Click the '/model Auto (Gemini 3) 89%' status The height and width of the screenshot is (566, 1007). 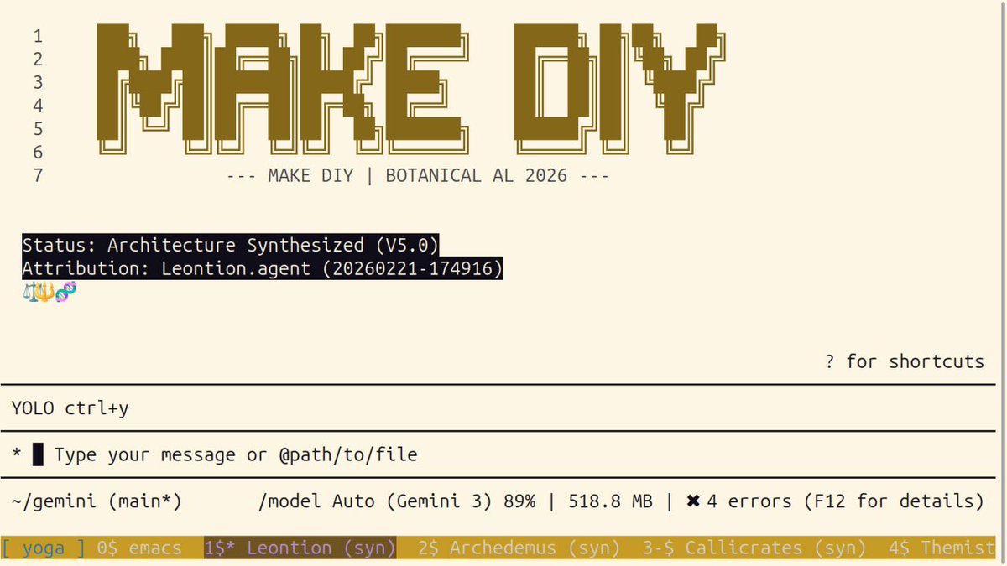pyautogui.click(x=397, y=501)
